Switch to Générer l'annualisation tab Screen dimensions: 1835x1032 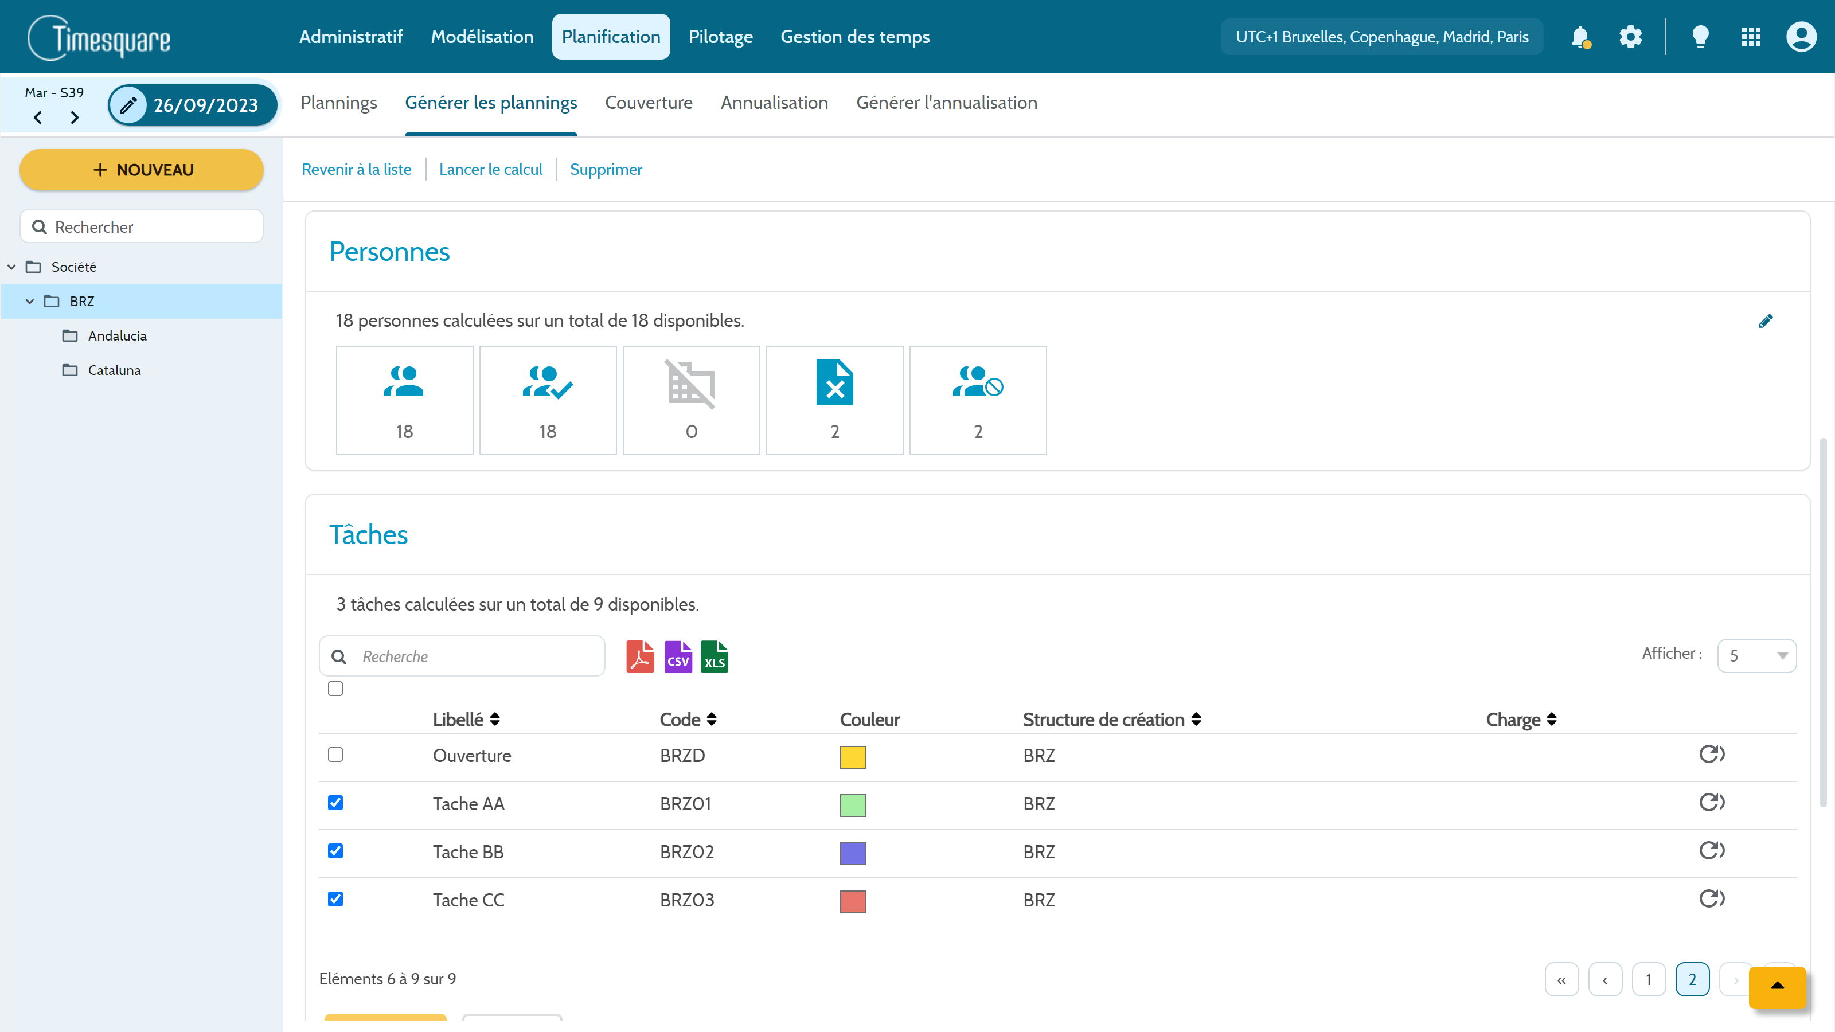pos(947,103)
